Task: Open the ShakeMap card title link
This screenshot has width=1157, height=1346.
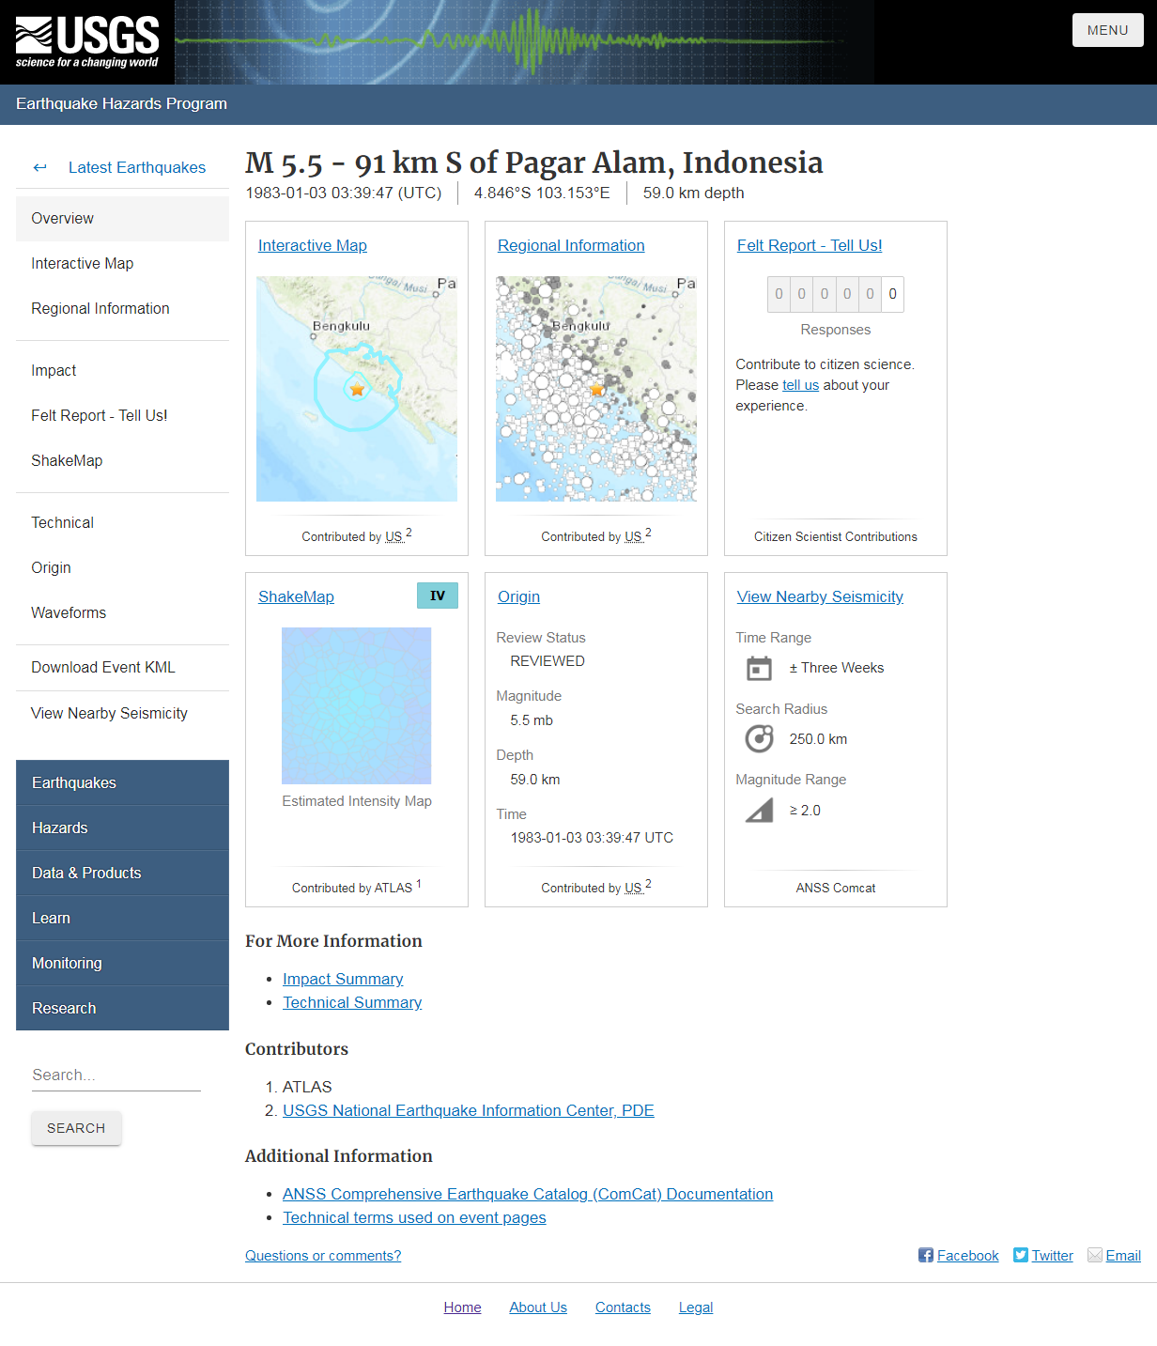Action: pos(296,596)
